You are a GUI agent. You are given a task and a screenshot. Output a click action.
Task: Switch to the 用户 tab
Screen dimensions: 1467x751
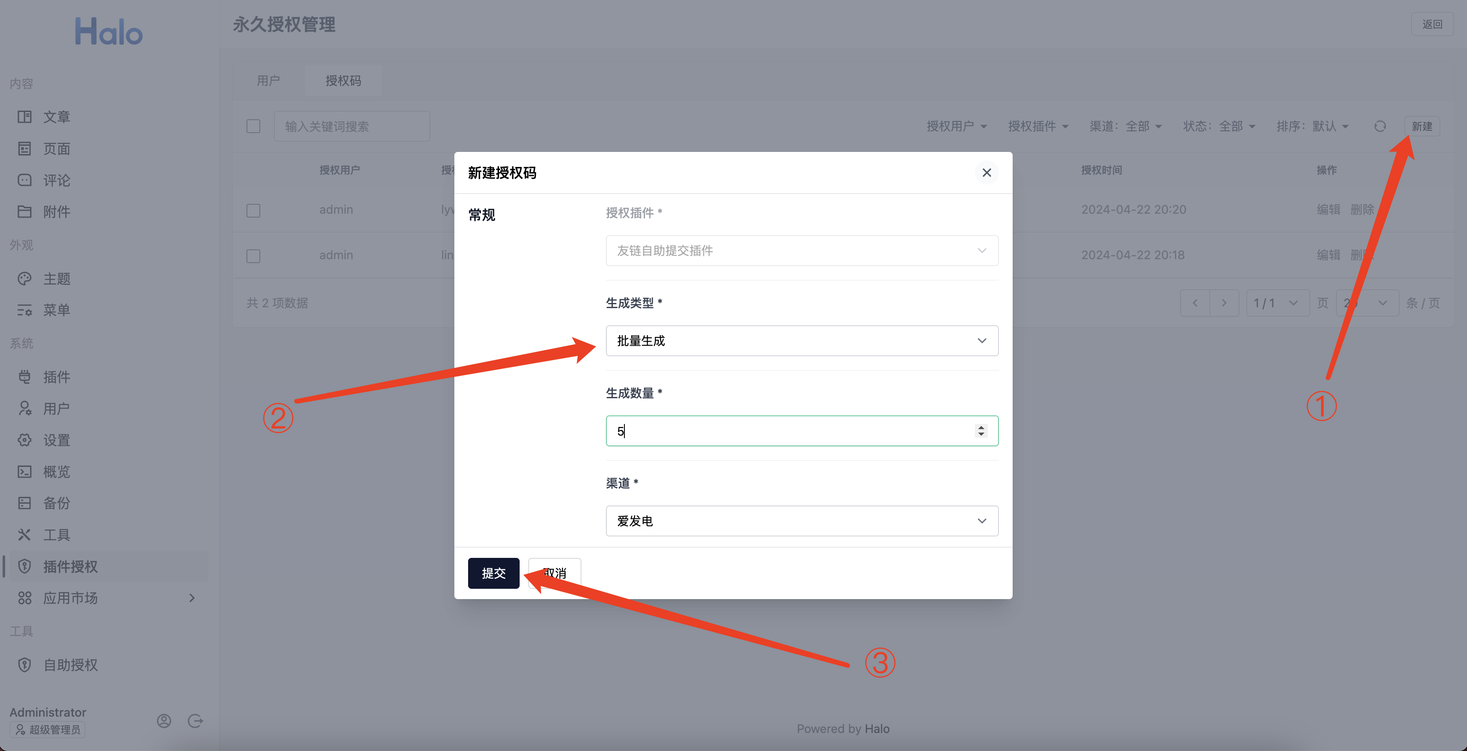(268, 81)
